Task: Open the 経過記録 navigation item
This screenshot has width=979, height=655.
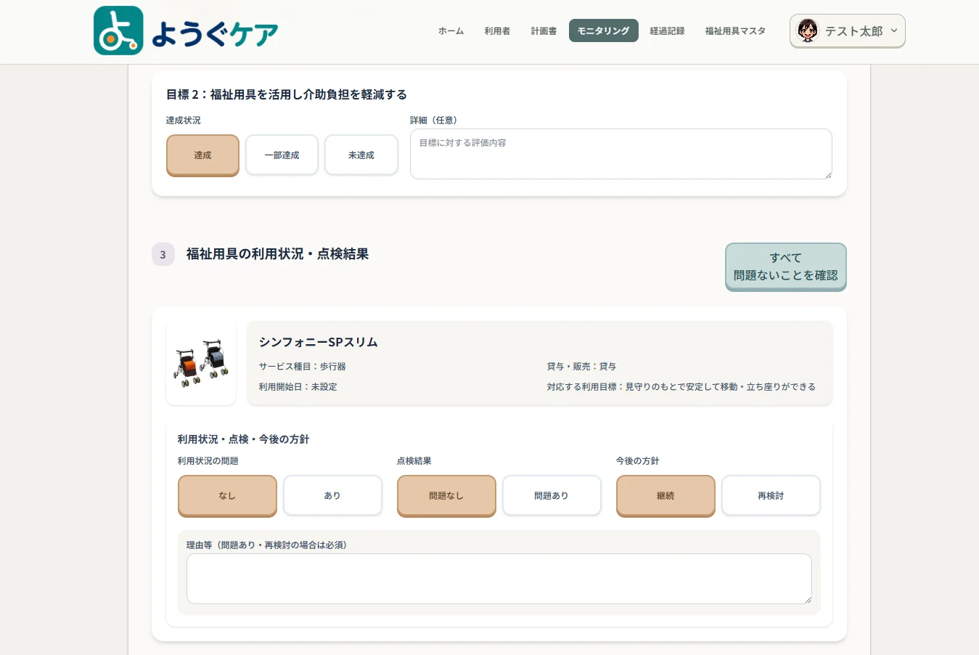Action: (667, 30)
